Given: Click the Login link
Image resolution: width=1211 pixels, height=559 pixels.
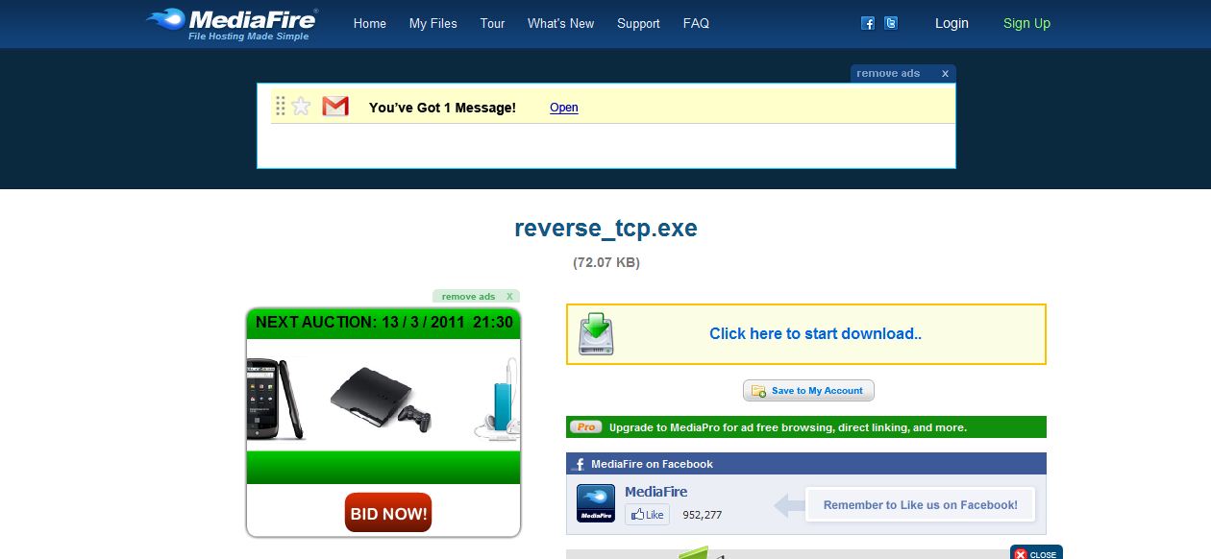Looking at the screenshot, I should [951, 23].
